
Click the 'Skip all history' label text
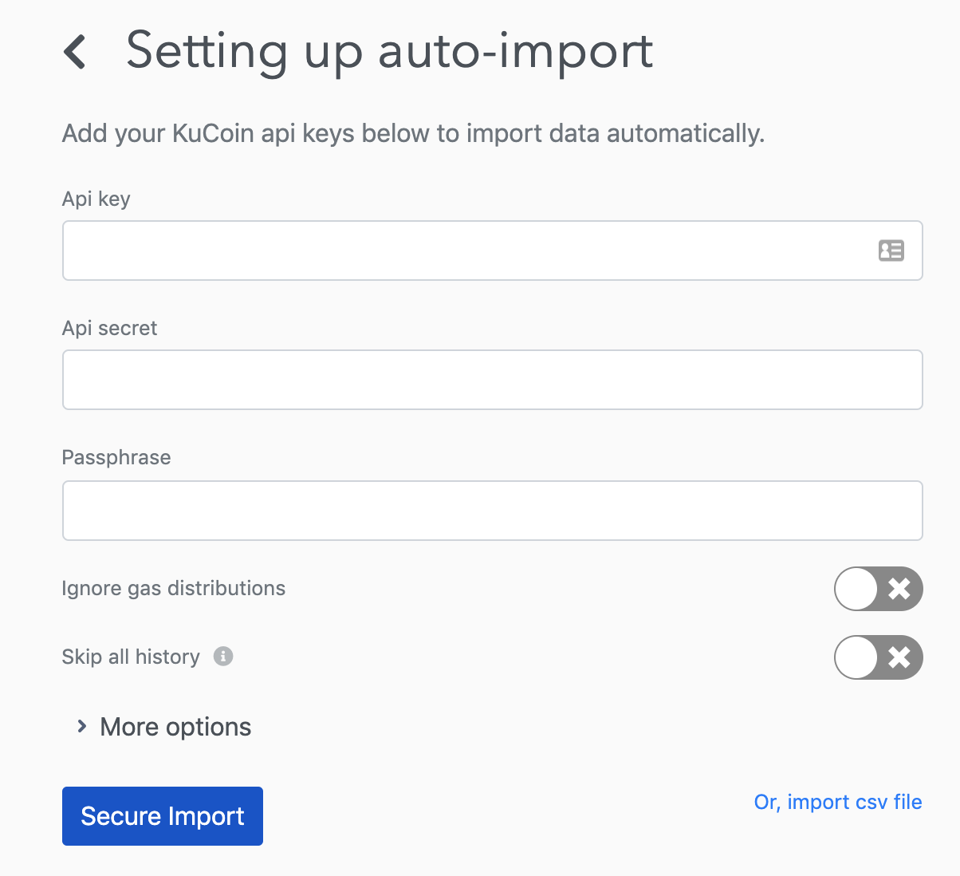click(x=131, y=657)
